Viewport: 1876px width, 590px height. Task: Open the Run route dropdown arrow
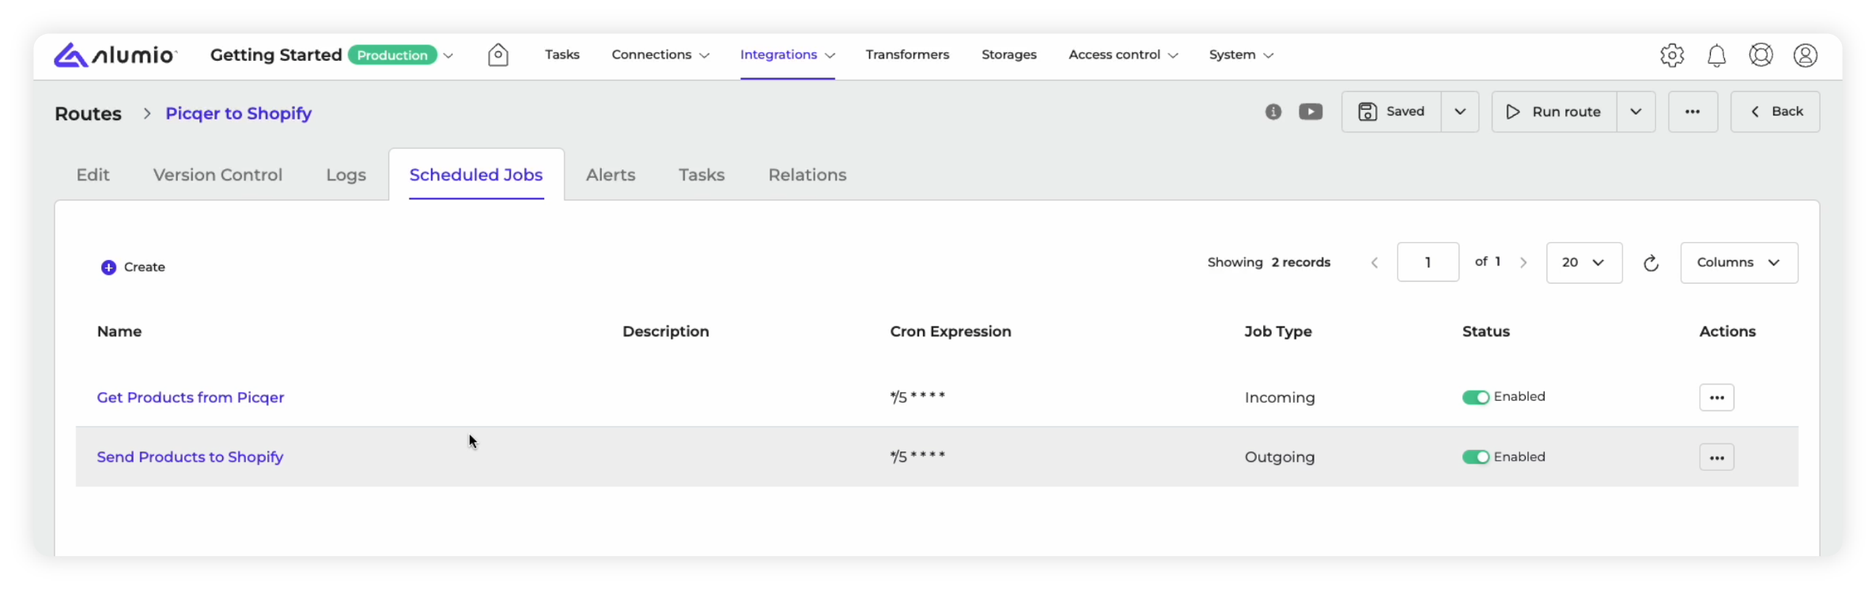coord(1636,112)
